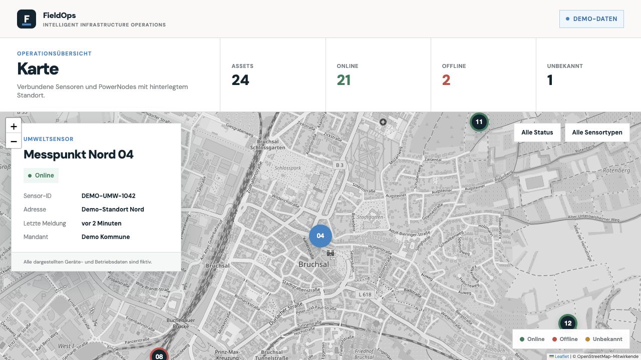Zoom in with the map plus button
Image resolution: width=641 pixels, height=360 pixels.
point(14,126)
